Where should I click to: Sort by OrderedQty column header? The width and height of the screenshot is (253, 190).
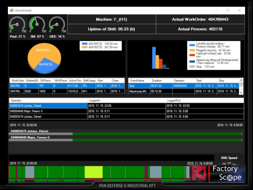(x=31, y=80)
